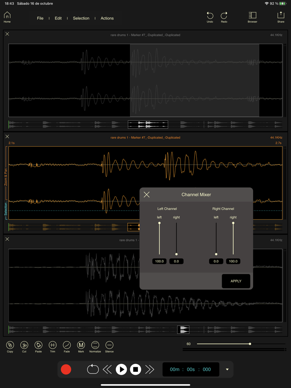
Task: Tap the battery status indicator
Action: pyautogui.click(x=283, y=3)
